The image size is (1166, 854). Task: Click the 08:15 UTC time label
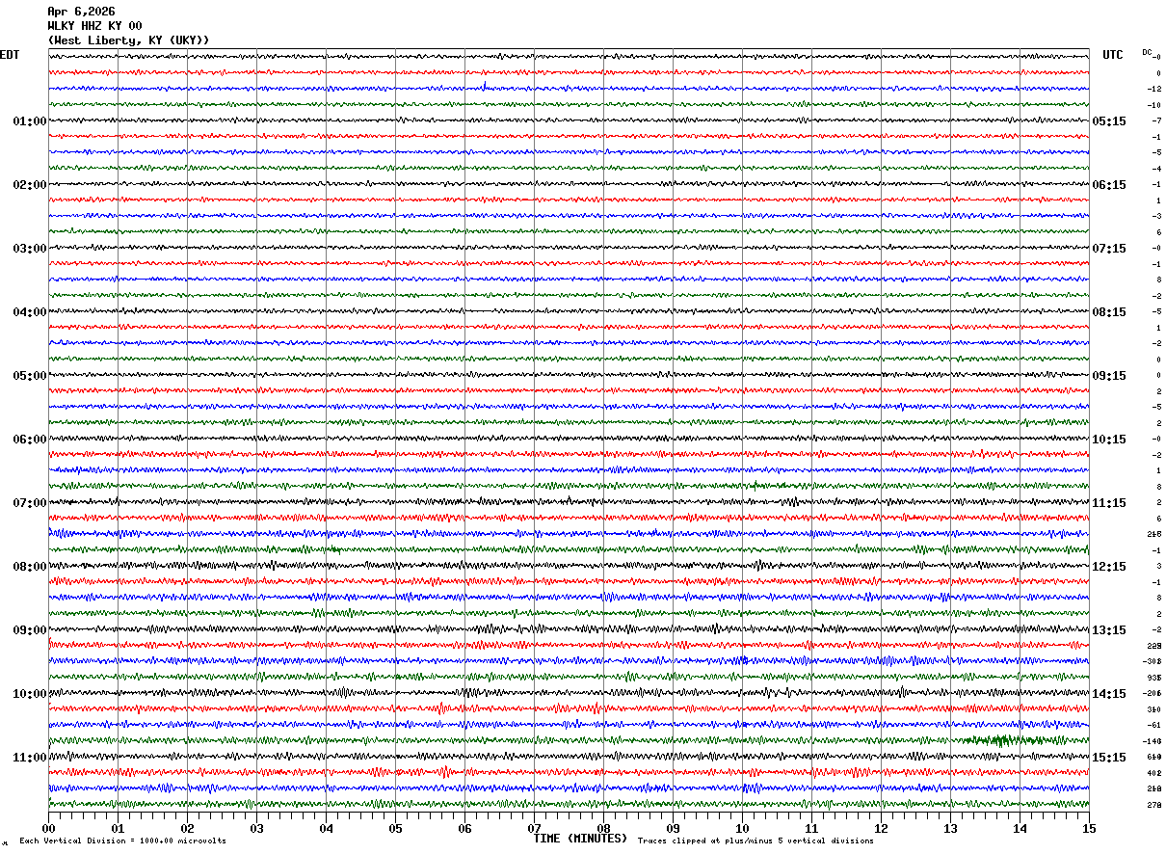tap(1109, 312)
